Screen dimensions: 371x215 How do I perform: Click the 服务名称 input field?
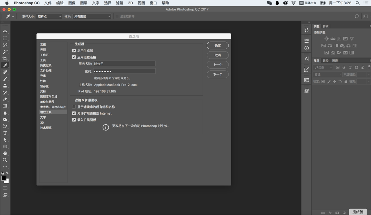pyautogui.click(x=124, y=64)
